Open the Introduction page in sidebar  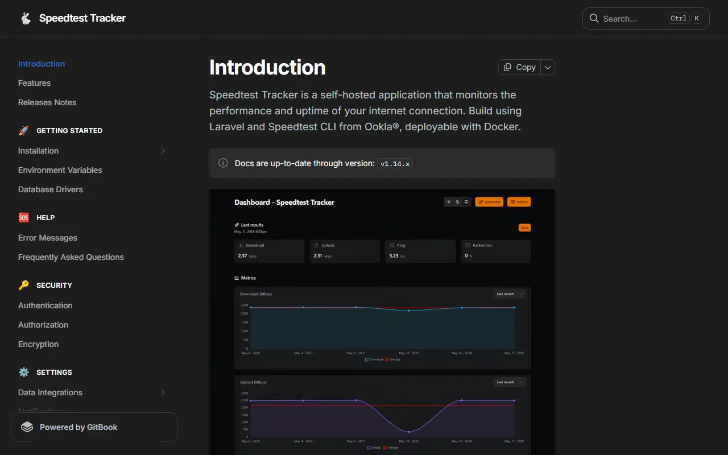(x=42, y=64)
